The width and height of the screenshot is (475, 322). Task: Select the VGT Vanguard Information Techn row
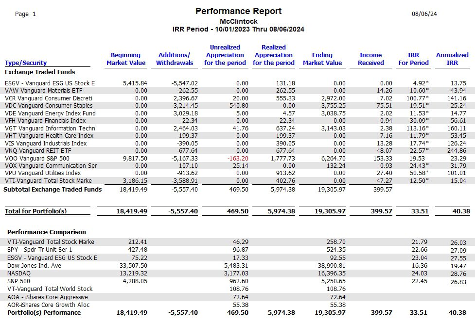click(237, 129)
